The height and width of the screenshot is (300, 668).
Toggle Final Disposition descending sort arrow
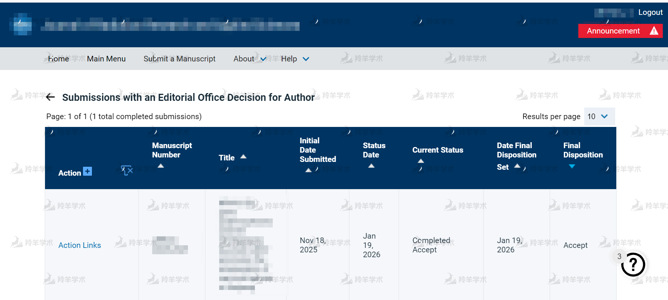572,166
